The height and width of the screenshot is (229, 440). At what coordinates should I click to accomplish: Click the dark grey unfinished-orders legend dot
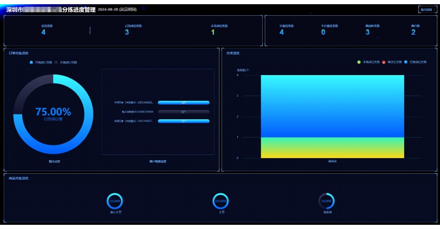(x=56, y=62)
